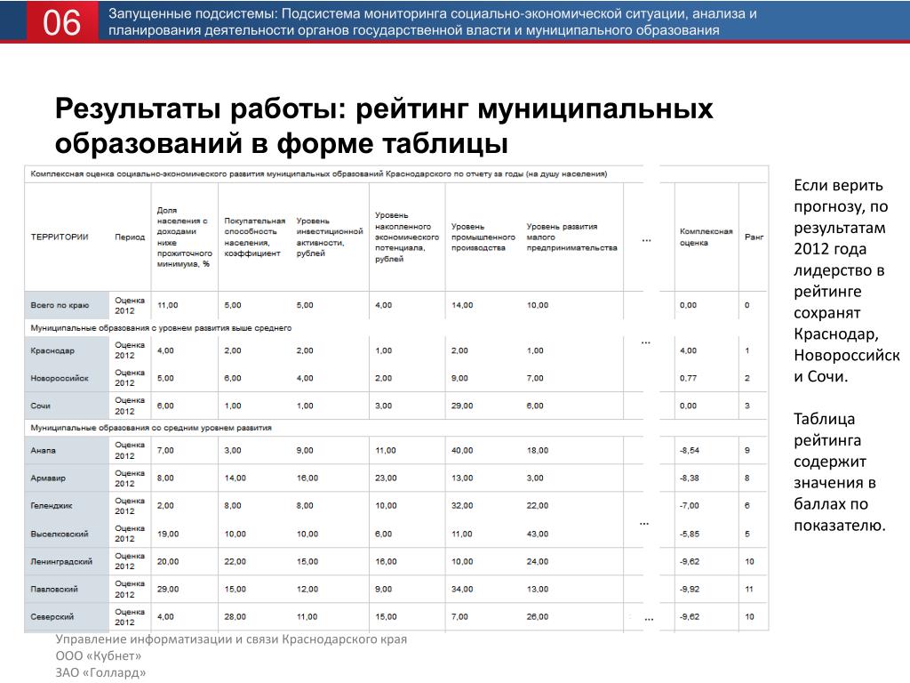Click the slide number 06 badge

click(x=61, y=22)
